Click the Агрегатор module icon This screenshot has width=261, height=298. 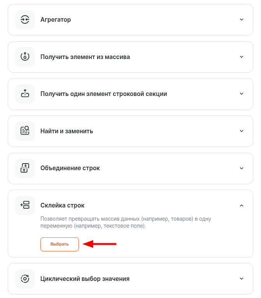pos(25,19)
